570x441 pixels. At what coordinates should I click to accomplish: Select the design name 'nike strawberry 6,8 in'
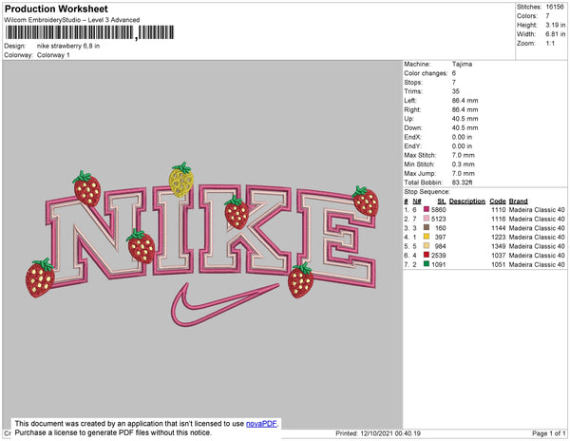pyautogui.click(x=68, y=47)
